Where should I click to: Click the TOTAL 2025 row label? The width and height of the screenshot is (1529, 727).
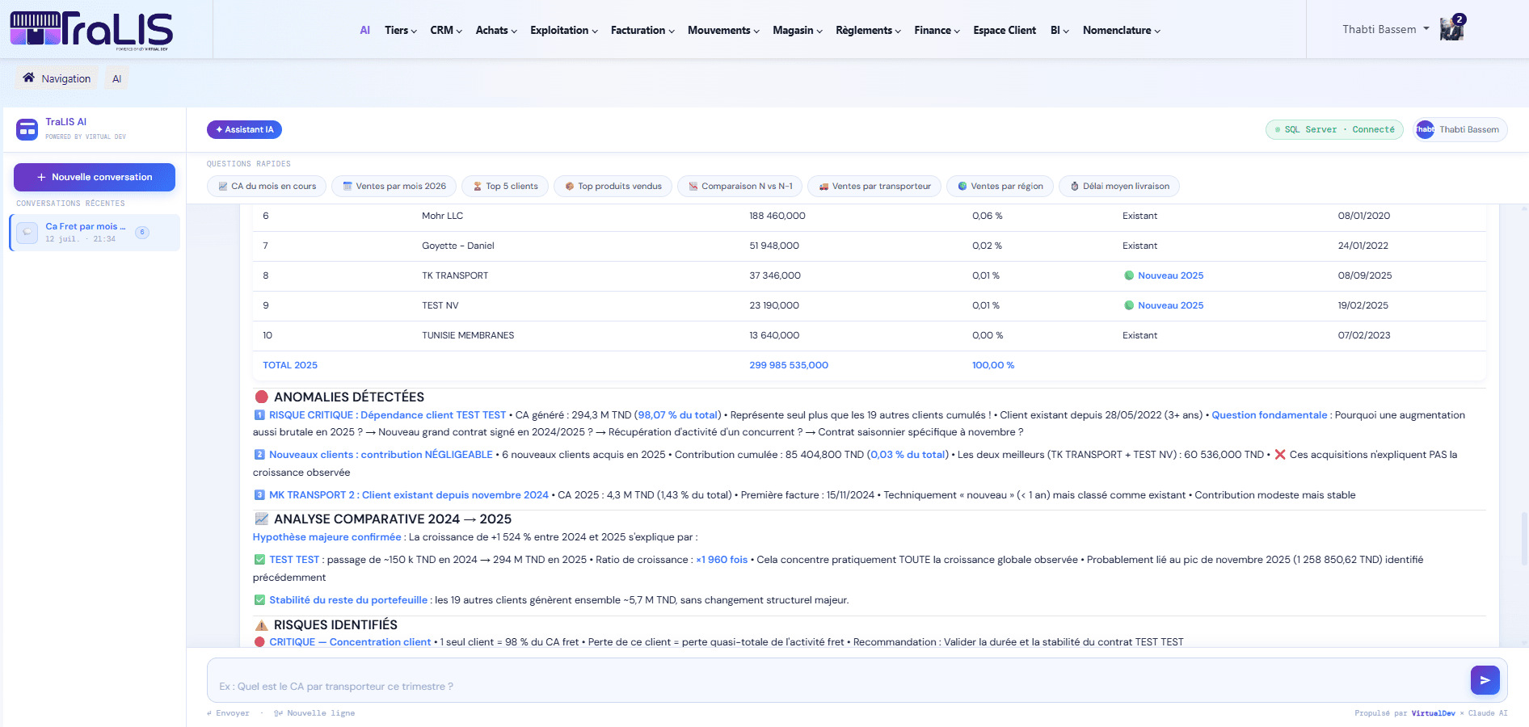point(290,365)
